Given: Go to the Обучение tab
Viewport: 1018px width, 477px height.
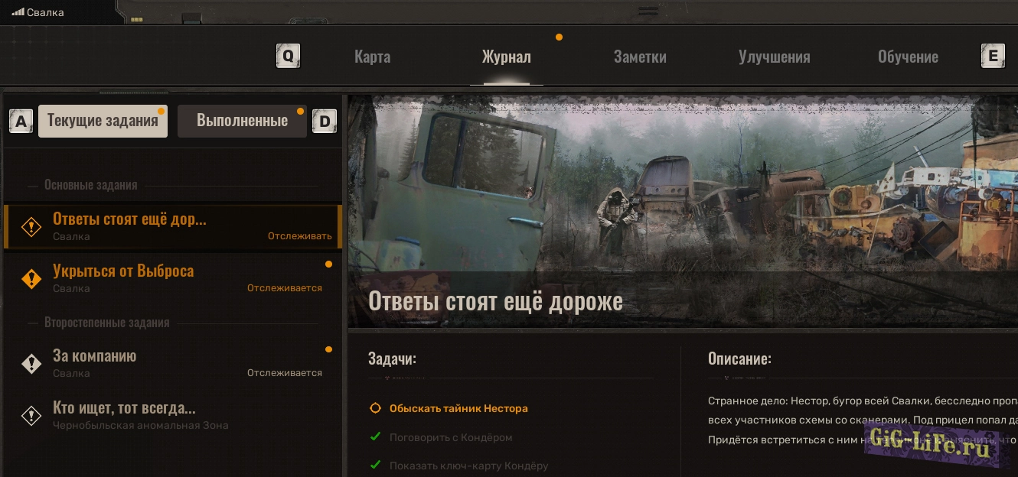Looking at the screenshot, I should point(908,57).
